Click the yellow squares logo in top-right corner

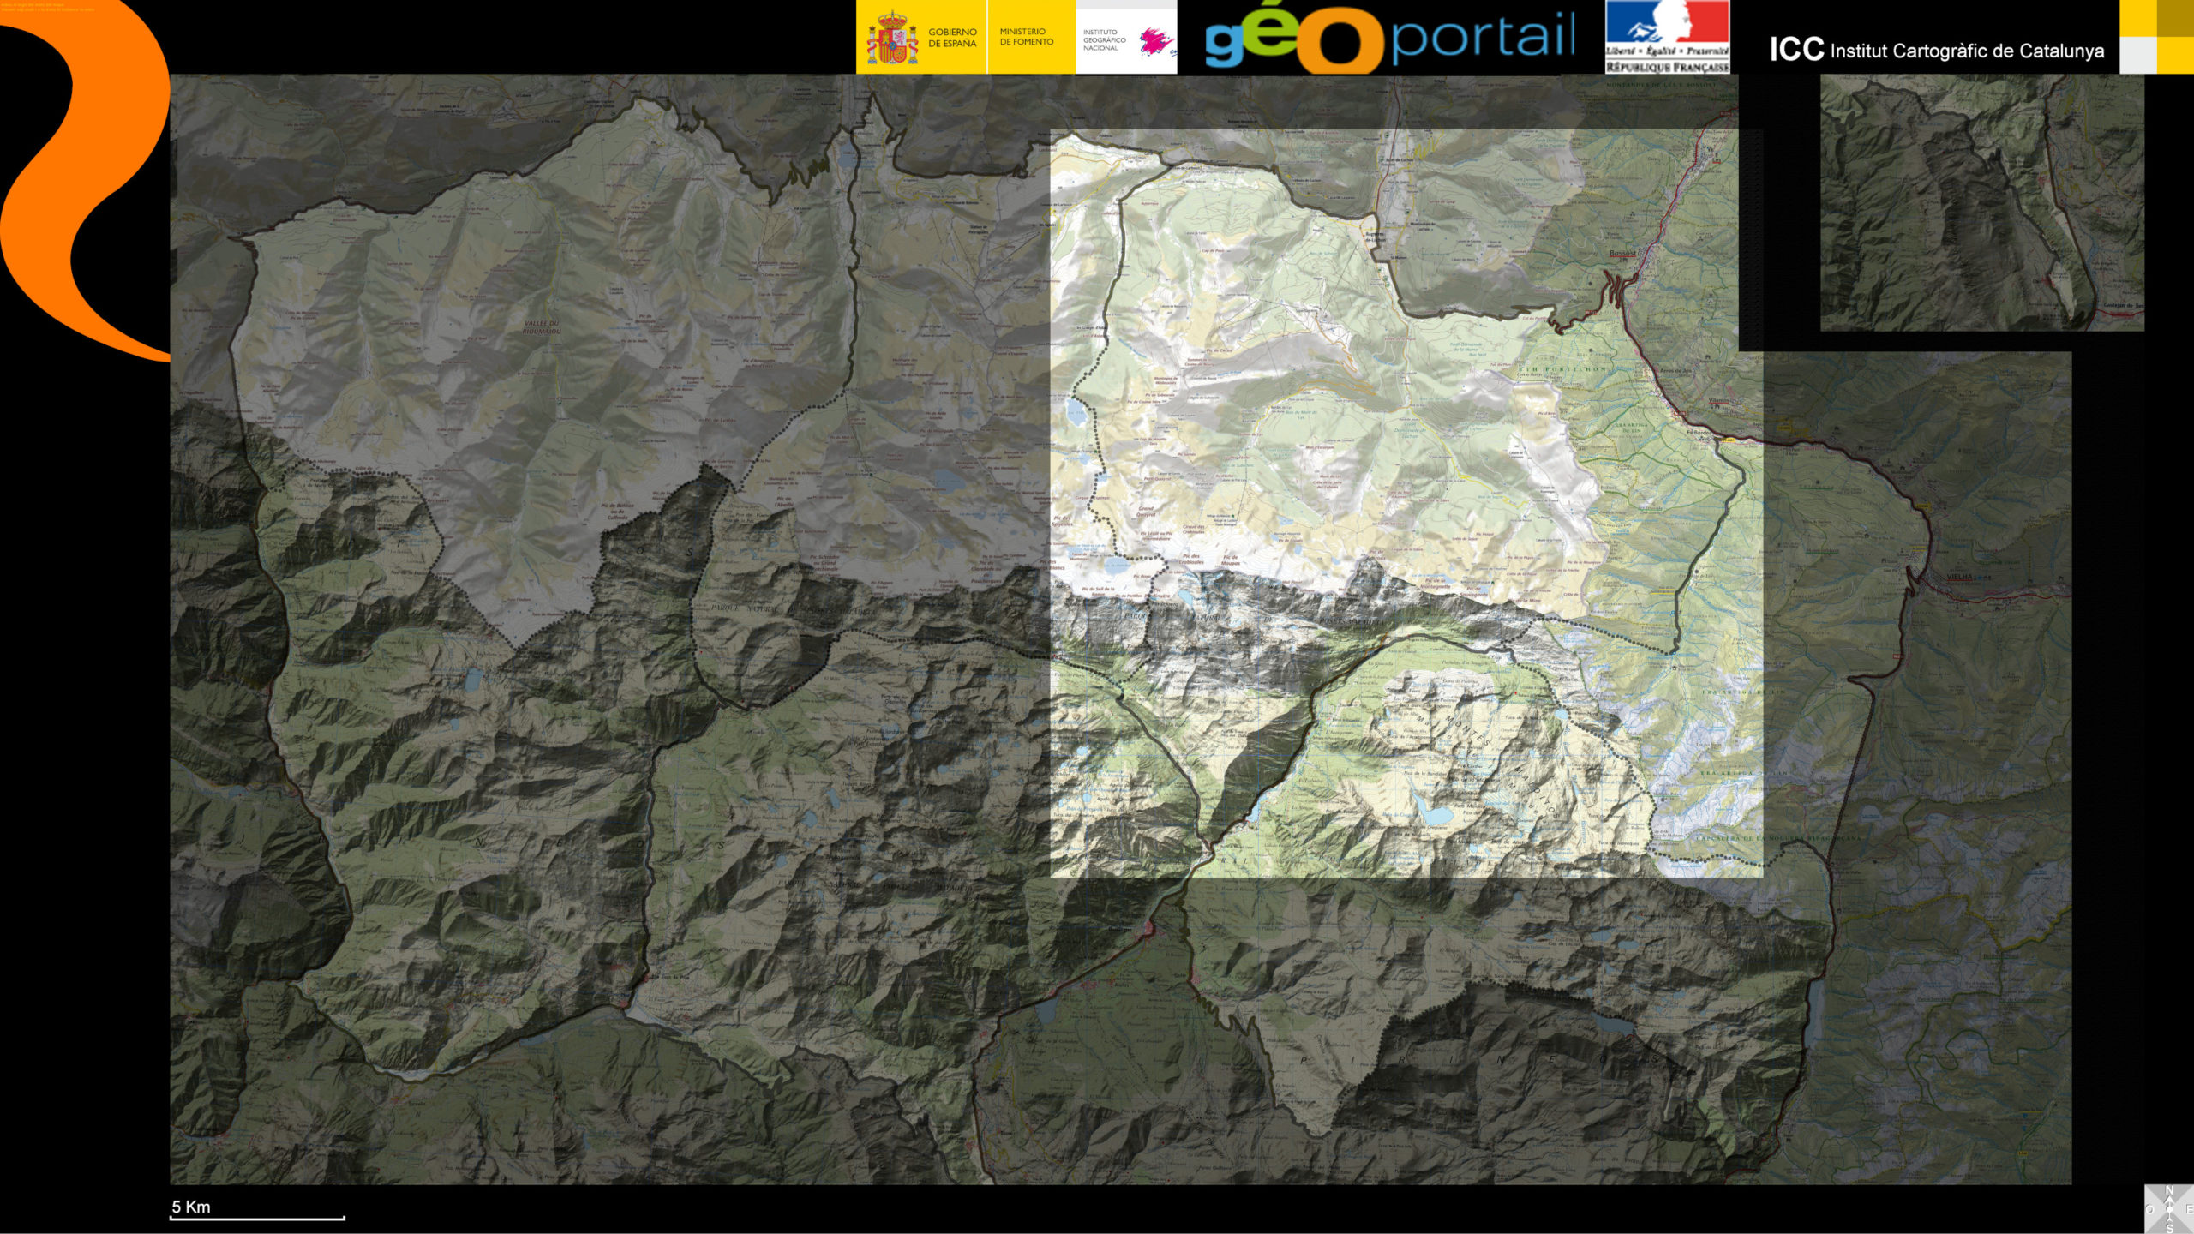click(x=2156, y=37)
